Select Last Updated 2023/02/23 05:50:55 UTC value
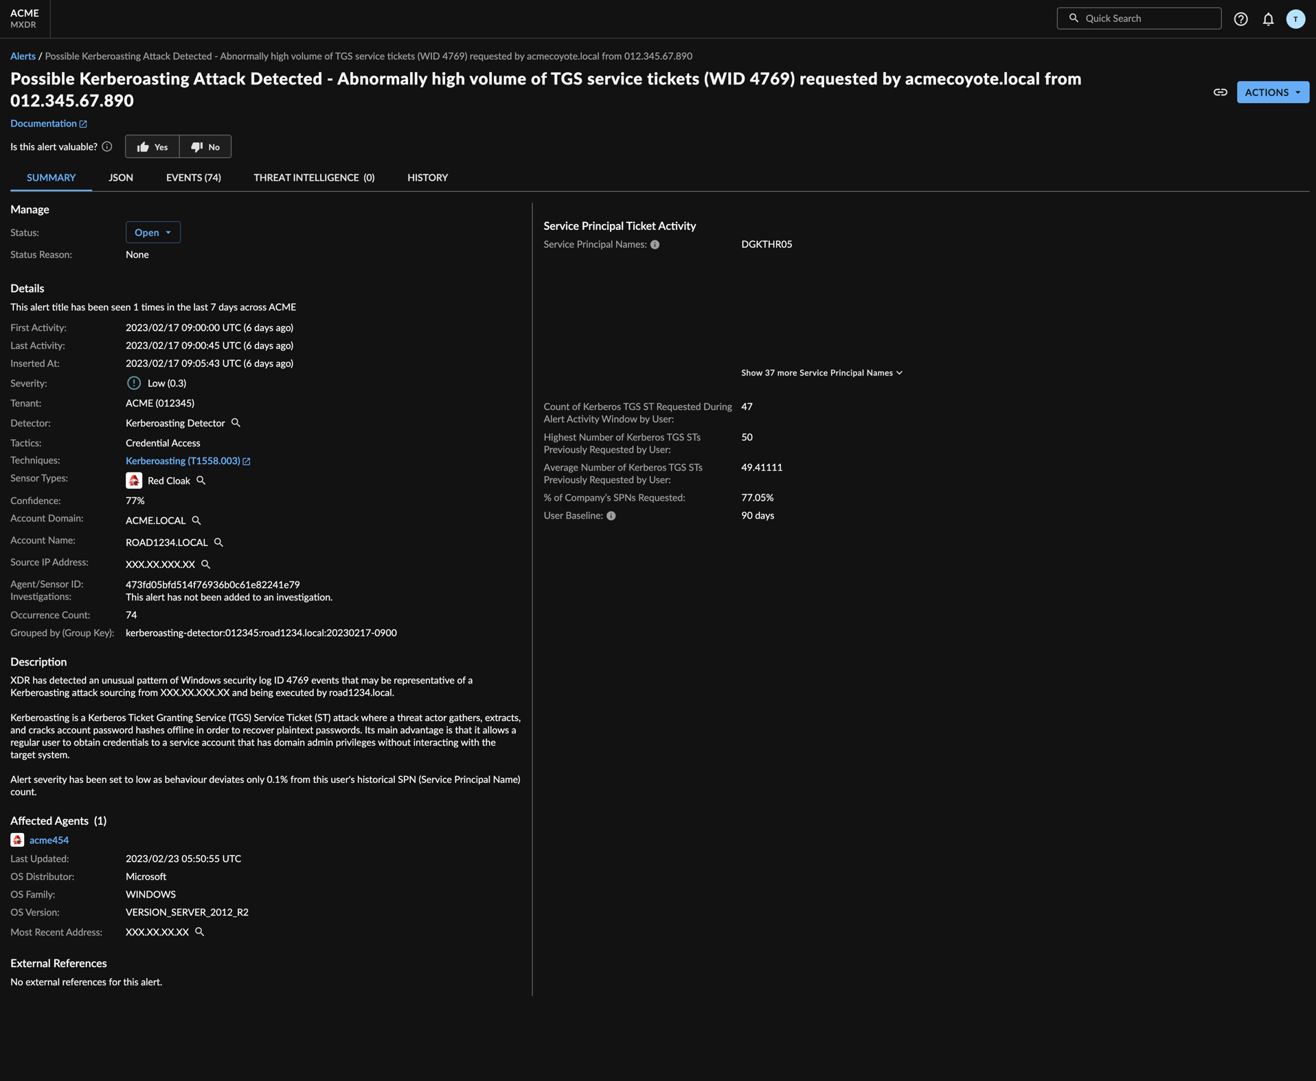The height and width of the screenshot is (1081, 1316). 183,858
